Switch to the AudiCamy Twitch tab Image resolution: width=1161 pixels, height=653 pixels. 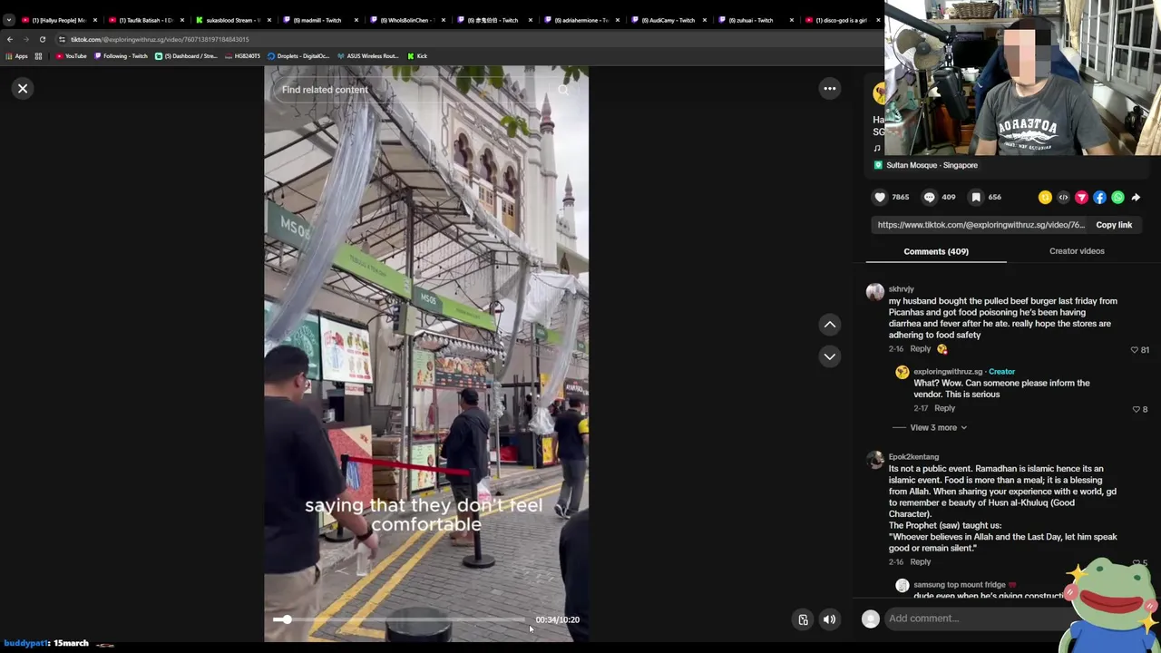pyautogui.click(x=668, y=20)
